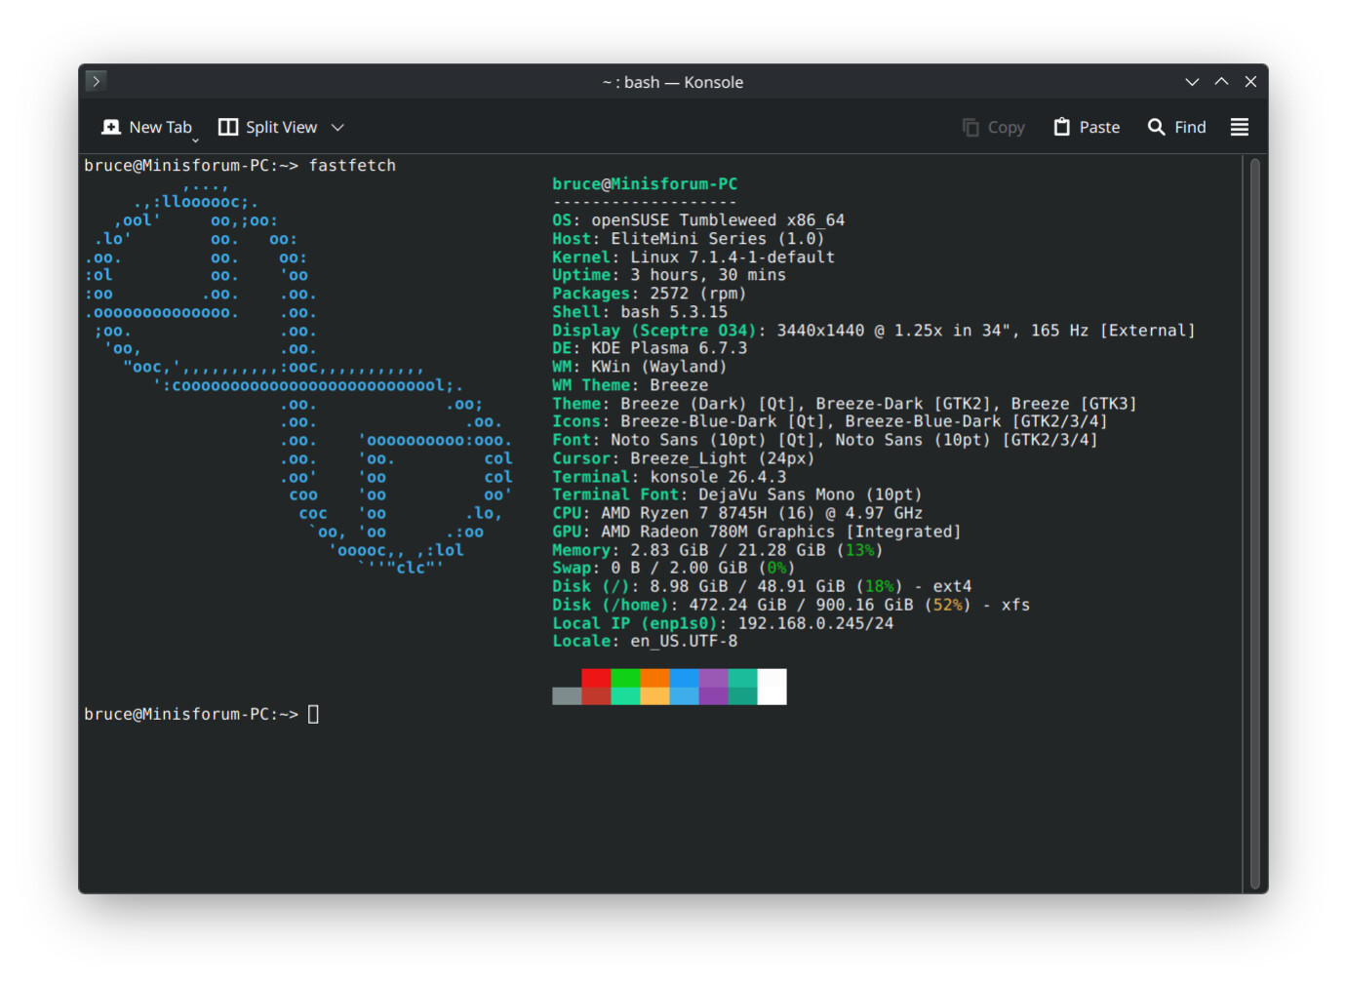This screenshot has width=1347, height=987.
Task: Click the '18%' root disk usage
Action: (x=879, y=586)
